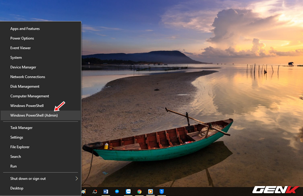Click the Desktop menu entry
Image resolution: width=303 pixels, height=196 pixels.
(17, 188)
